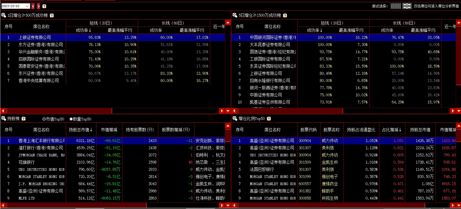The width and height of the screenshot is (461, 209).
Task: Click the previous date arrow button
Action: coord(33,6)
